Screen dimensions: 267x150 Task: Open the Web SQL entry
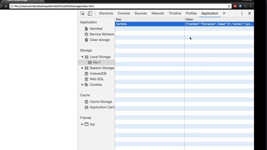click(x=97, y=79)
